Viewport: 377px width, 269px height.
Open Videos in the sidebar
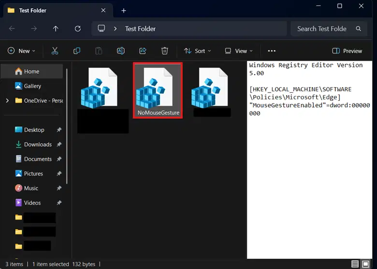[28, 203]
